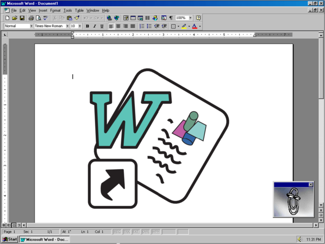Select Microsoft Word taskbar button
Viewport: 325px width, 244px height.
coord(45,239)
